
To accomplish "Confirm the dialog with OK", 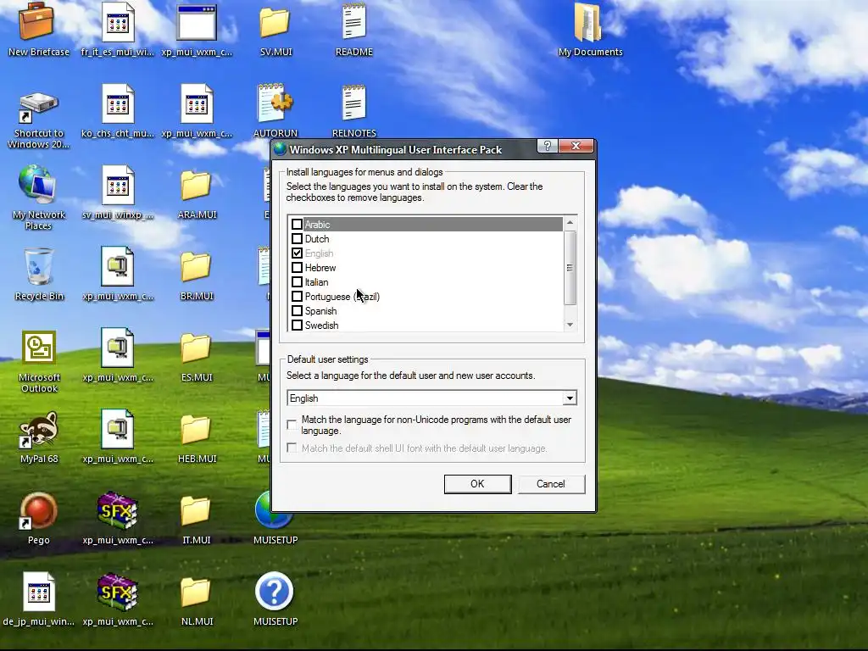I will point(477,484).
